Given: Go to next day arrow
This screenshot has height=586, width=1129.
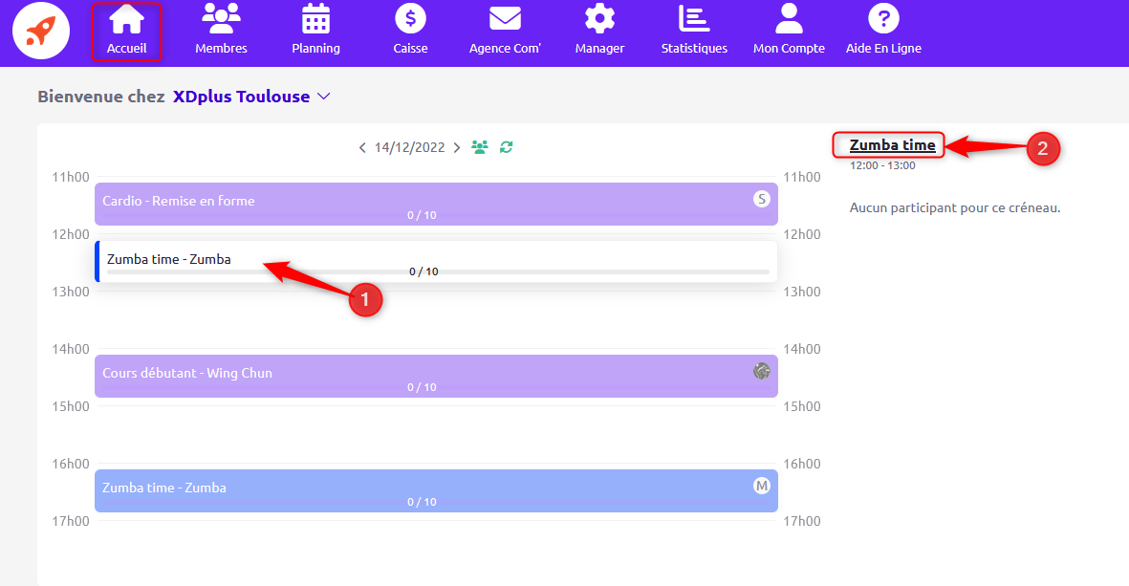Looking at the screenshot, I should [457, 147].
